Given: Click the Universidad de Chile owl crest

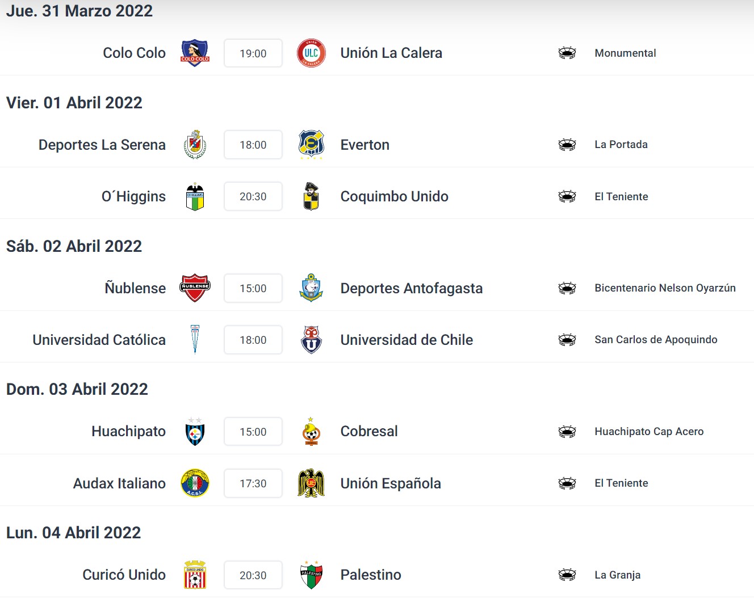Looking at the screenshot, I should click(x=311, y=340).
